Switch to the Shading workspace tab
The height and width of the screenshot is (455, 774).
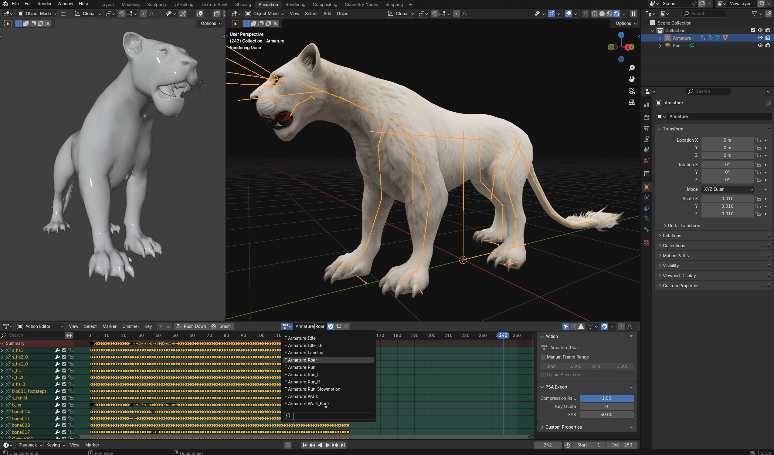243,4
